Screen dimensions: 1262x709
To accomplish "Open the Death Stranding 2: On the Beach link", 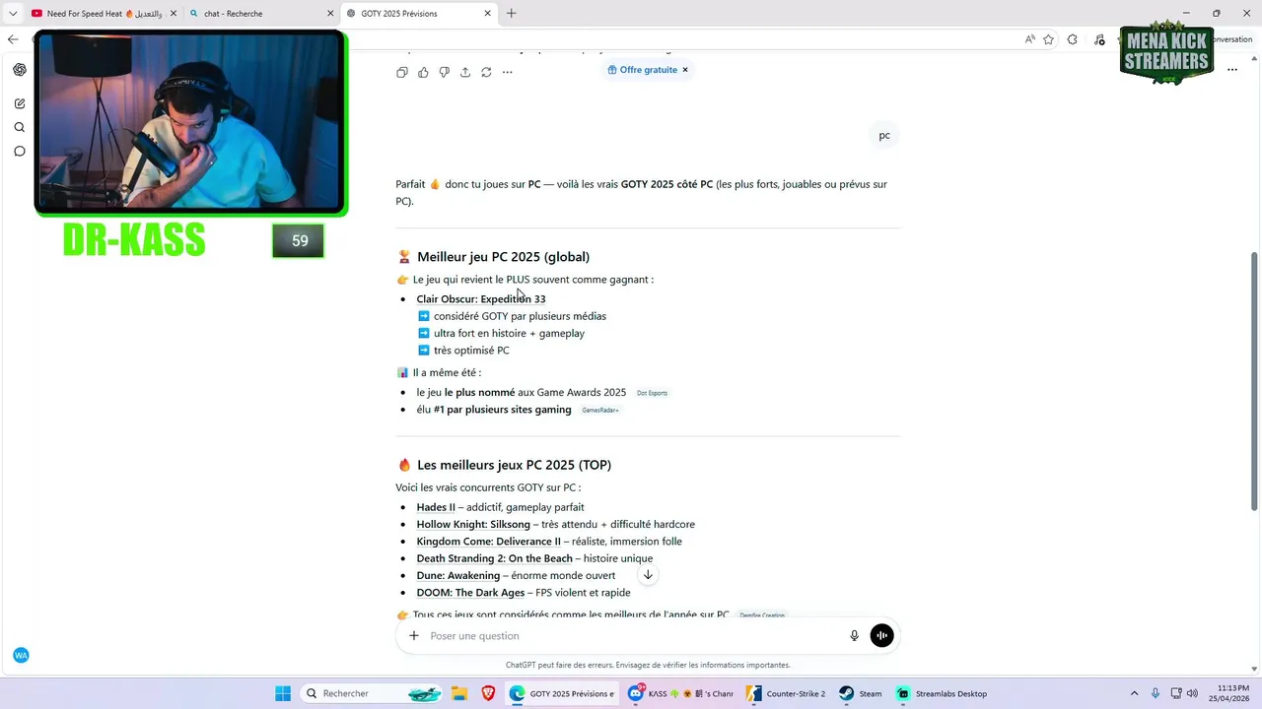I will [x=494, y=558].
